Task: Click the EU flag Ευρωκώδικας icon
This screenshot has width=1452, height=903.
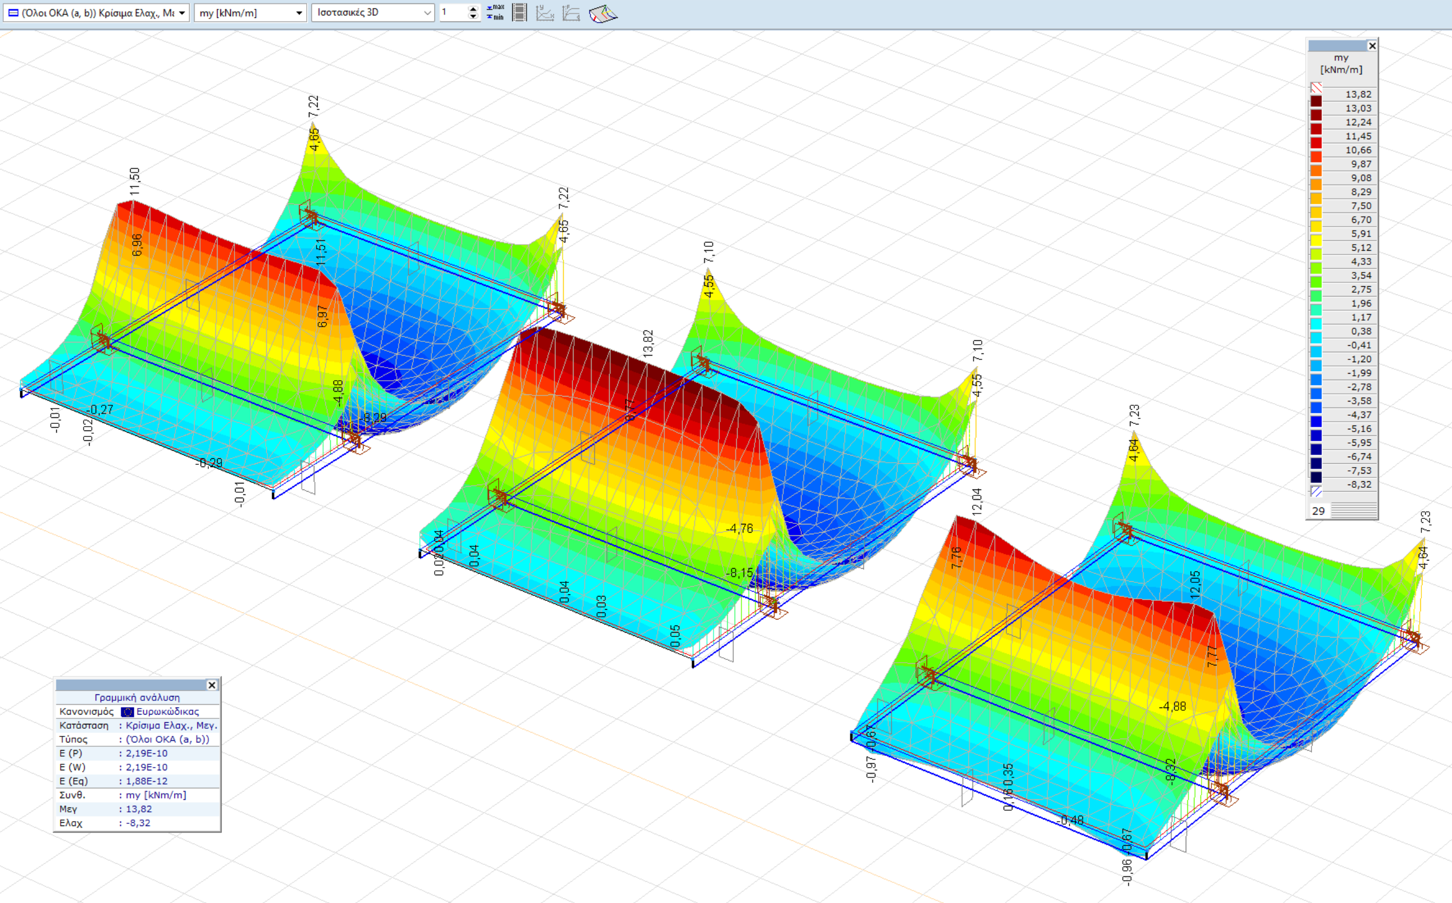Action: [x=127, y=711]
